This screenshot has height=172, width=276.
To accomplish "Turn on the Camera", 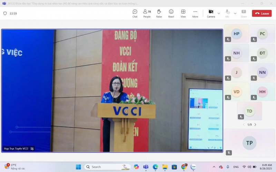I will (x=211, y=13).
